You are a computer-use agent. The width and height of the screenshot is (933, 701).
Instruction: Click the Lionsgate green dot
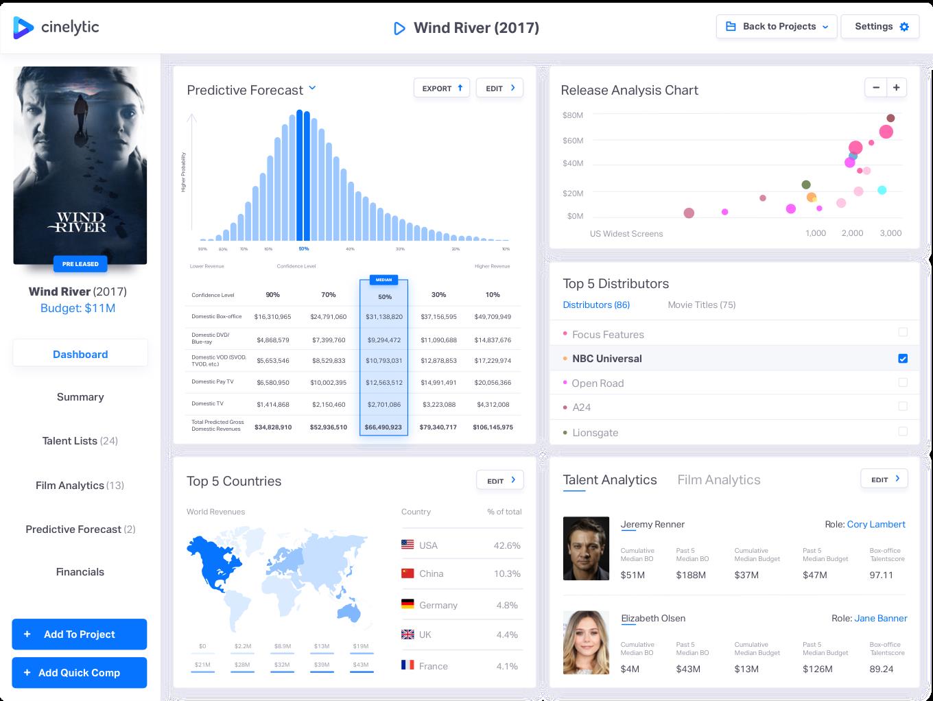(565, 432)
